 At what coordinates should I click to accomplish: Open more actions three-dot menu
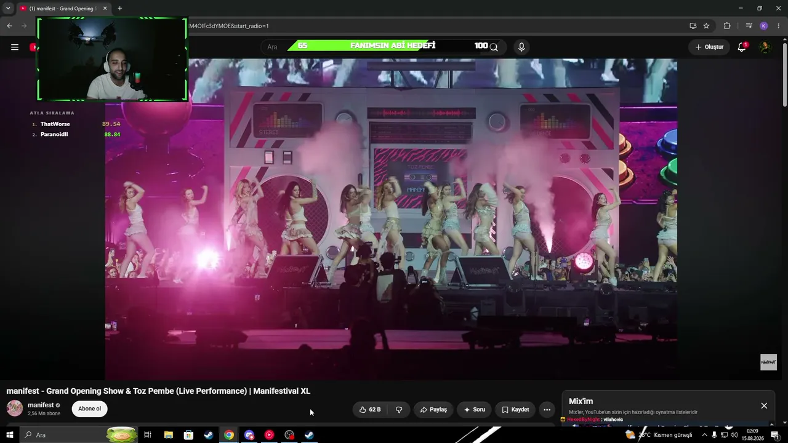coord(547,410)
